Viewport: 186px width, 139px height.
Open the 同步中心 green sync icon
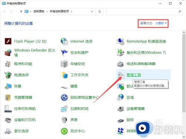[64, 131]
